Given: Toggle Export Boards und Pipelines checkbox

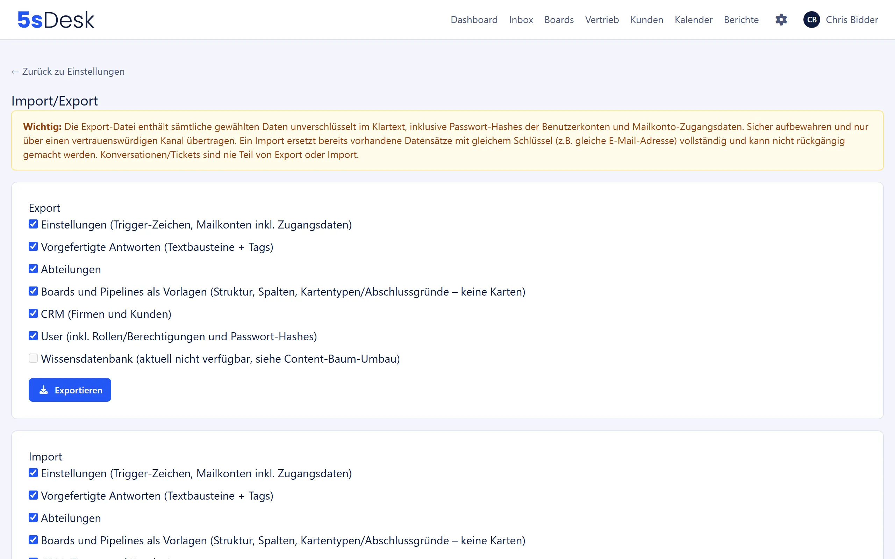Looking at the screenshot, I should click(33, 291).
